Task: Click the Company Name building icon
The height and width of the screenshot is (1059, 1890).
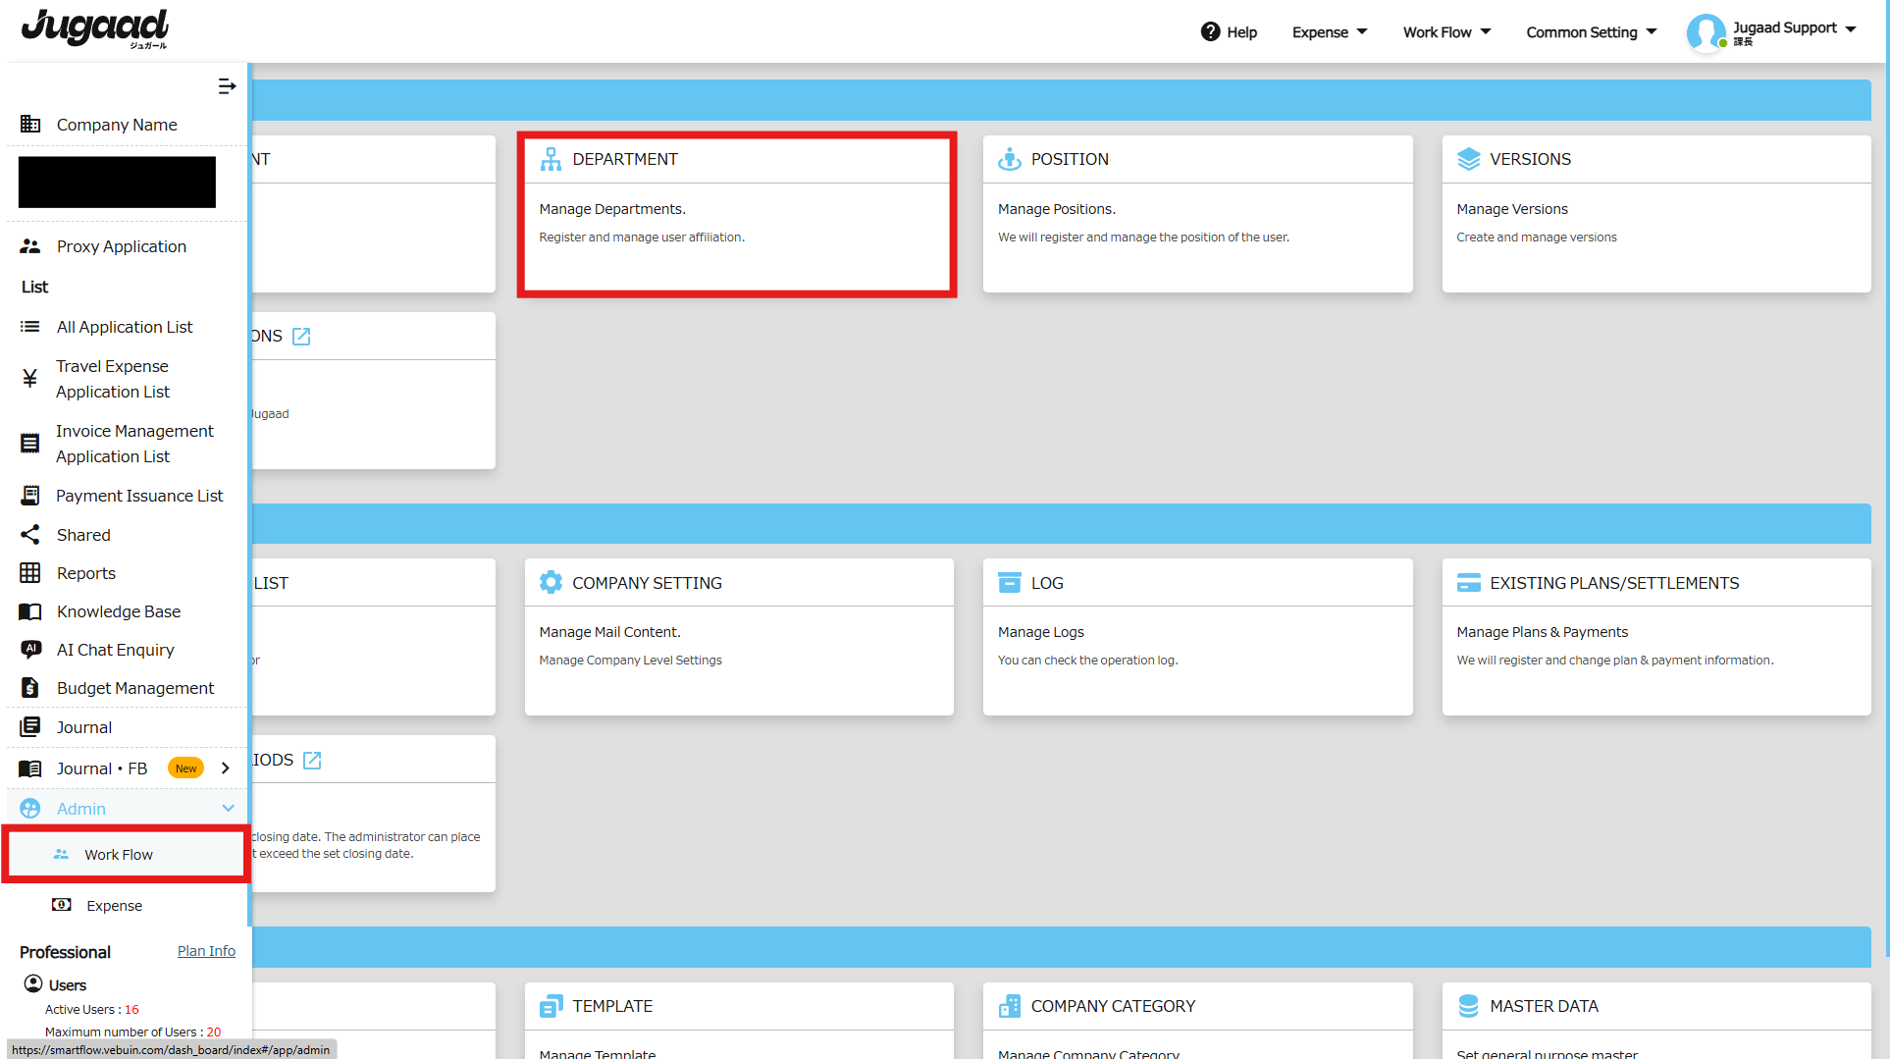Action: pos(30,125)
